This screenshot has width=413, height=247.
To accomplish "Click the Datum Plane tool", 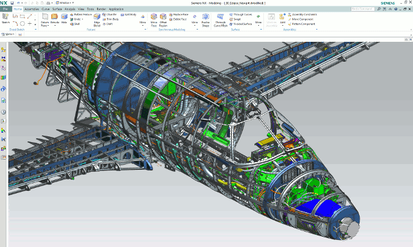I will 45,20.
